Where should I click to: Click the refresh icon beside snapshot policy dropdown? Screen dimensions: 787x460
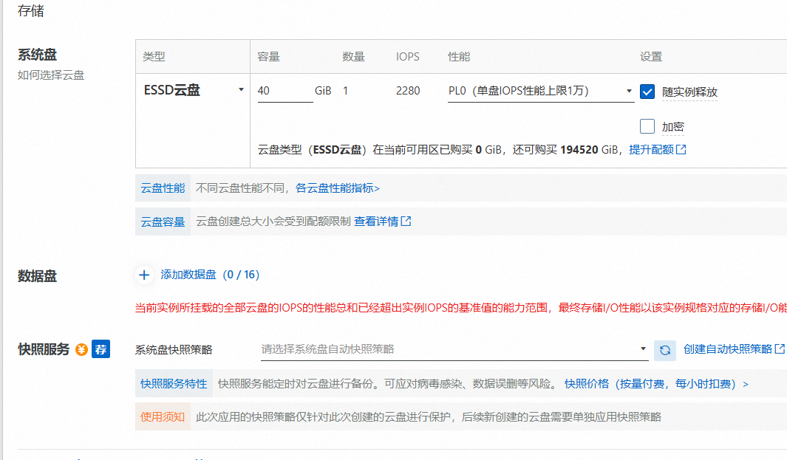pos(665,350)
